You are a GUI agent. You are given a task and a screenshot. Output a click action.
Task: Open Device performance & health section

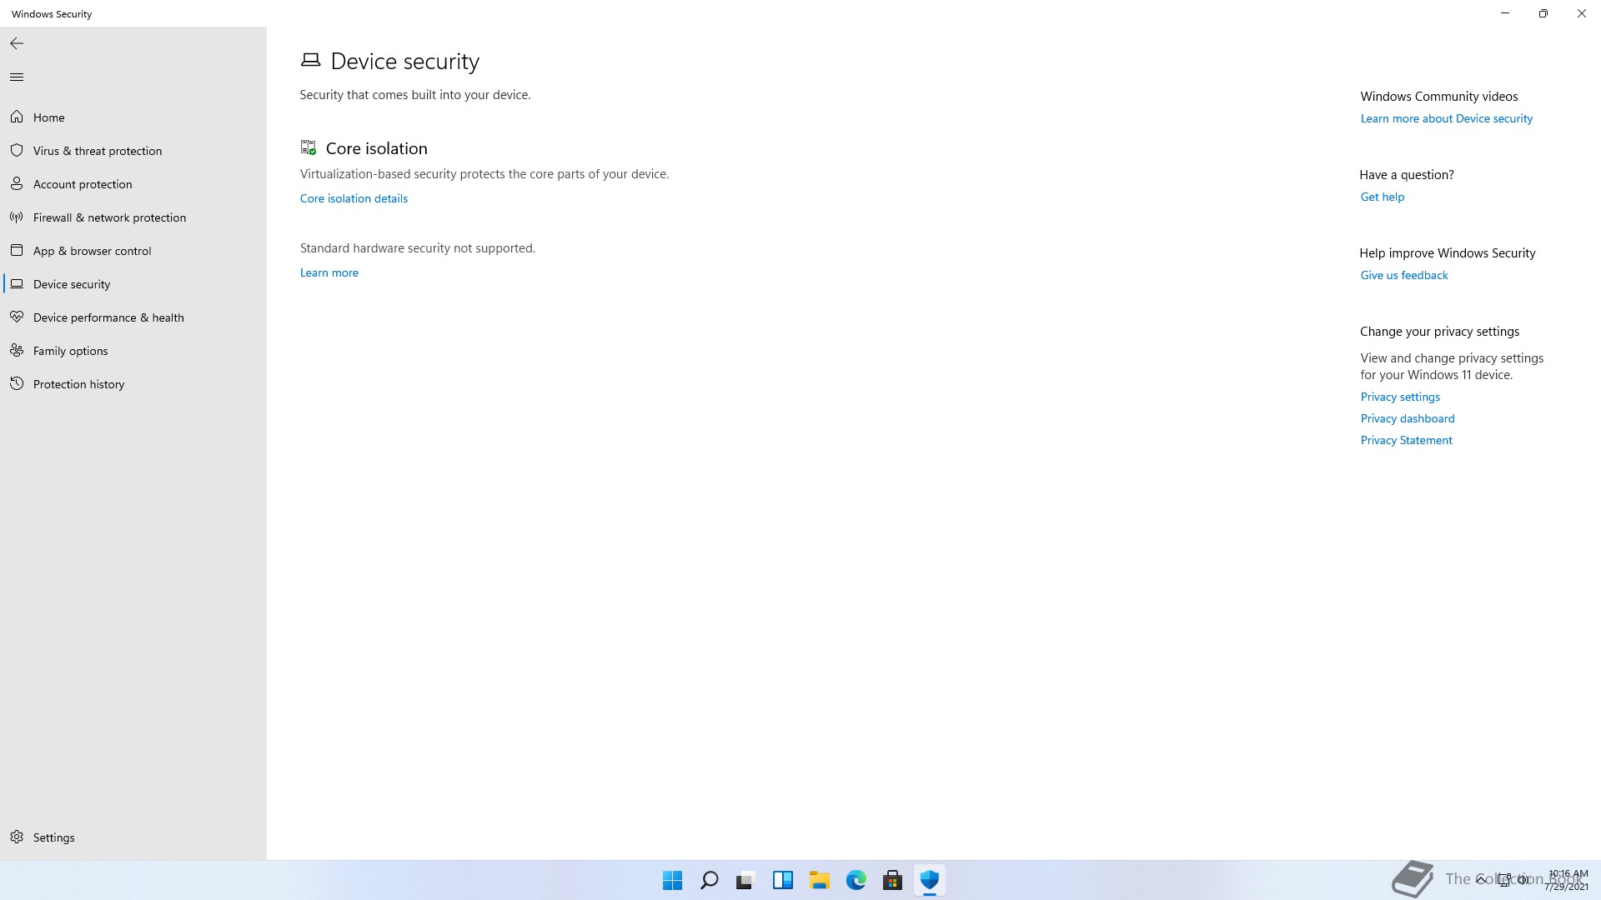pyautogui.click(x=108, y=317)
